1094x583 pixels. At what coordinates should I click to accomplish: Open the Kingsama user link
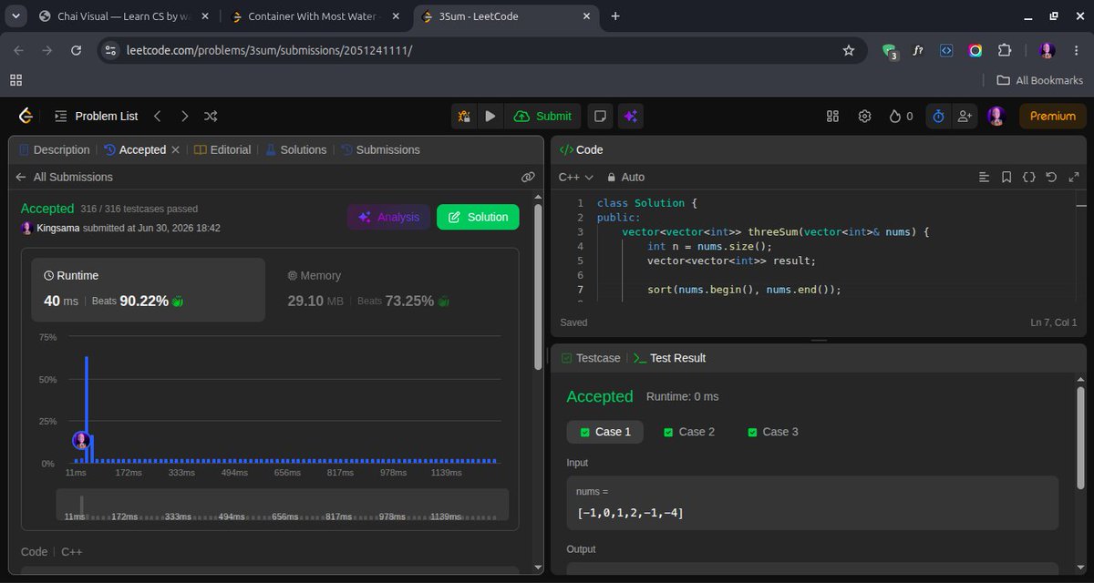(57, 228)
